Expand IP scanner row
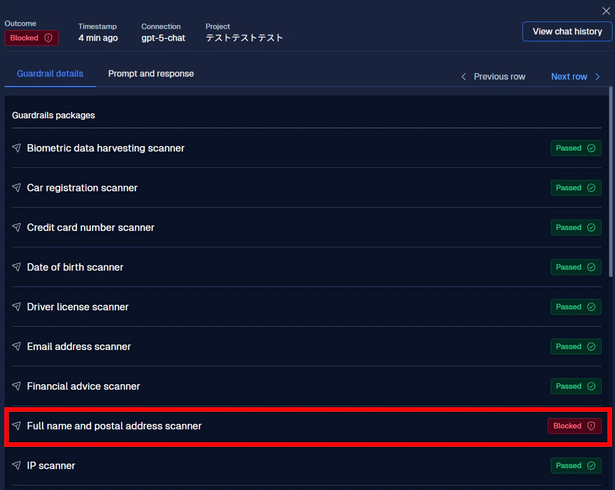The width and height of the screenshot is (615, 490). pos(307,465)
